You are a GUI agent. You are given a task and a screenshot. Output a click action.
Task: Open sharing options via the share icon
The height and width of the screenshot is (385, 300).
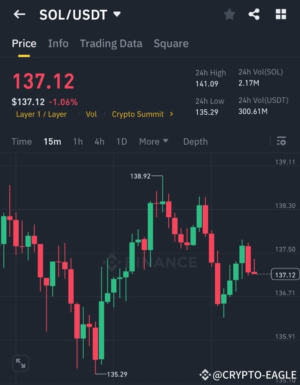(254, 14)
